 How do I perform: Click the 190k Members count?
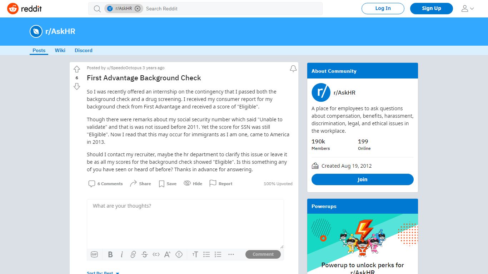[321, 144]
